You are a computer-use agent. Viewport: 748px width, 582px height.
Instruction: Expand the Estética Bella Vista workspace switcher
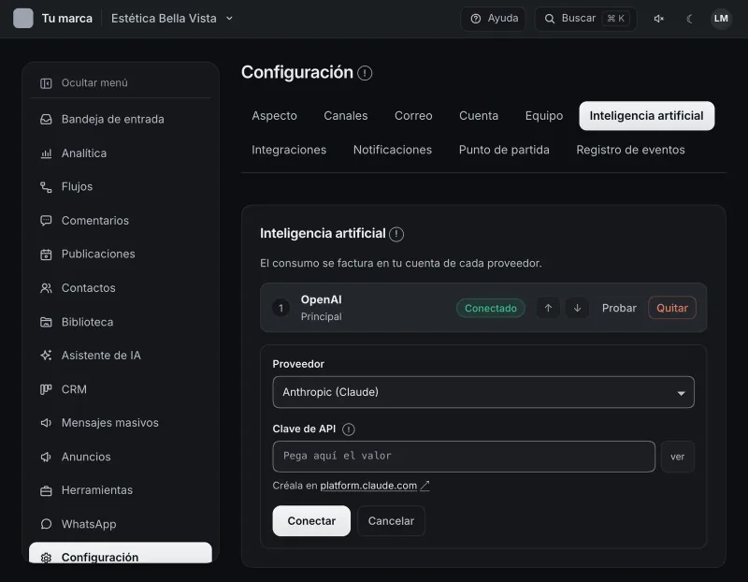(x=172, y=19)
